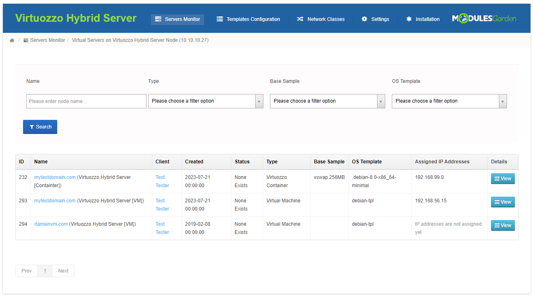This screenshot has width=533, height=298.
Task: Open Test Tester client in row 293
Action: click(x=162, y=205)
